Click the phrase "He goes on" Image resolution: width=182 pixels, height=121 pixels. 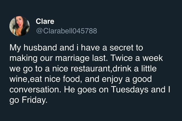click(x=86, y=90)
